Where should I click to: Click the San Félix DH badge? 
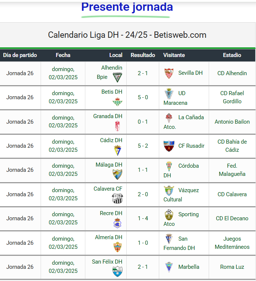click(x=117, y=271)
